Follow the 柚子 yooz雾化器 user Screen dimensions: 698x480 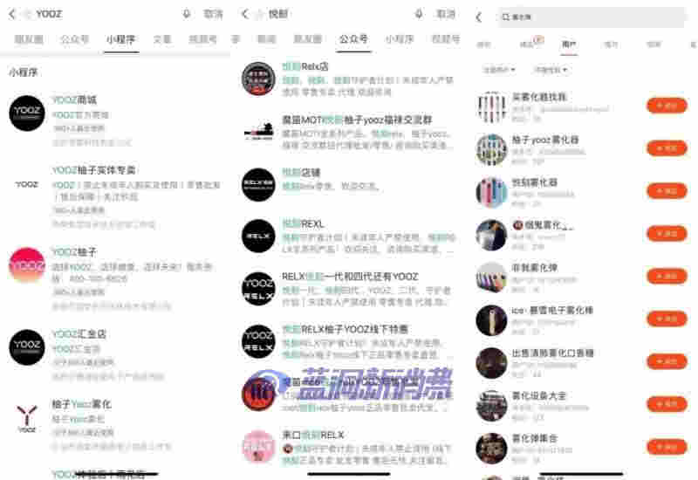(667, 148)
